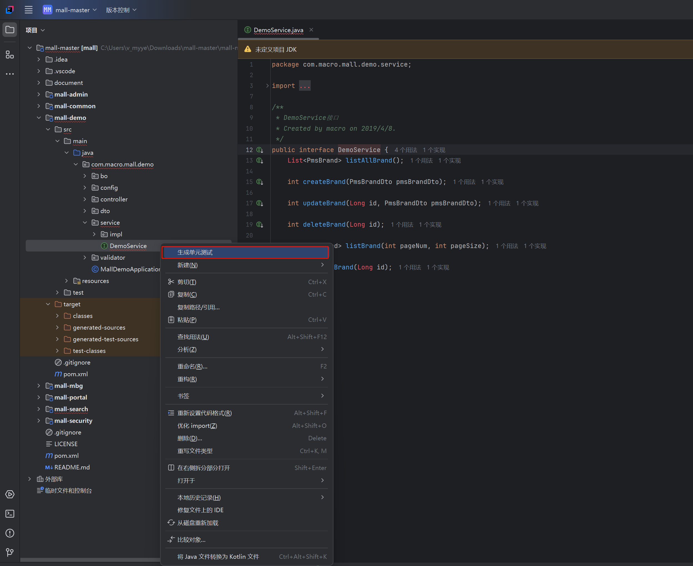This screenshot has height=566, width=693.
Task: Click the IntelliJ IDEA logo icon
Action: click(10, 10)
